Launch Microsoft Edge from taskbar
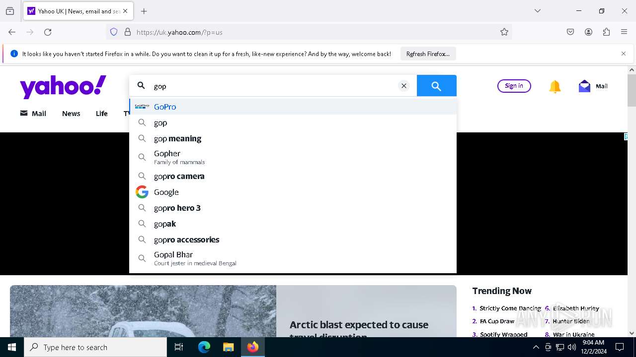 (x=204, y=347)
